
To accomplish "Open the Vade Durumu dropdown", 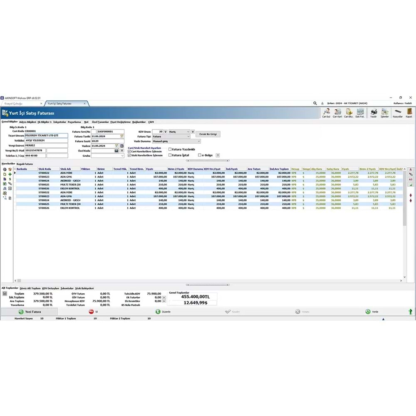I will (199, 141).
